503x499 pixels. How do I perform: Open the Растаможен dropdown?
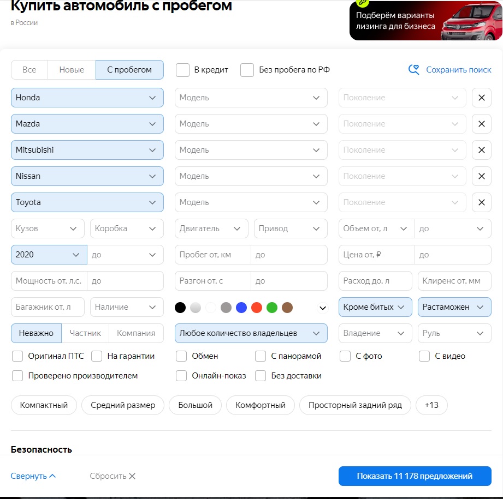(454, 307)
